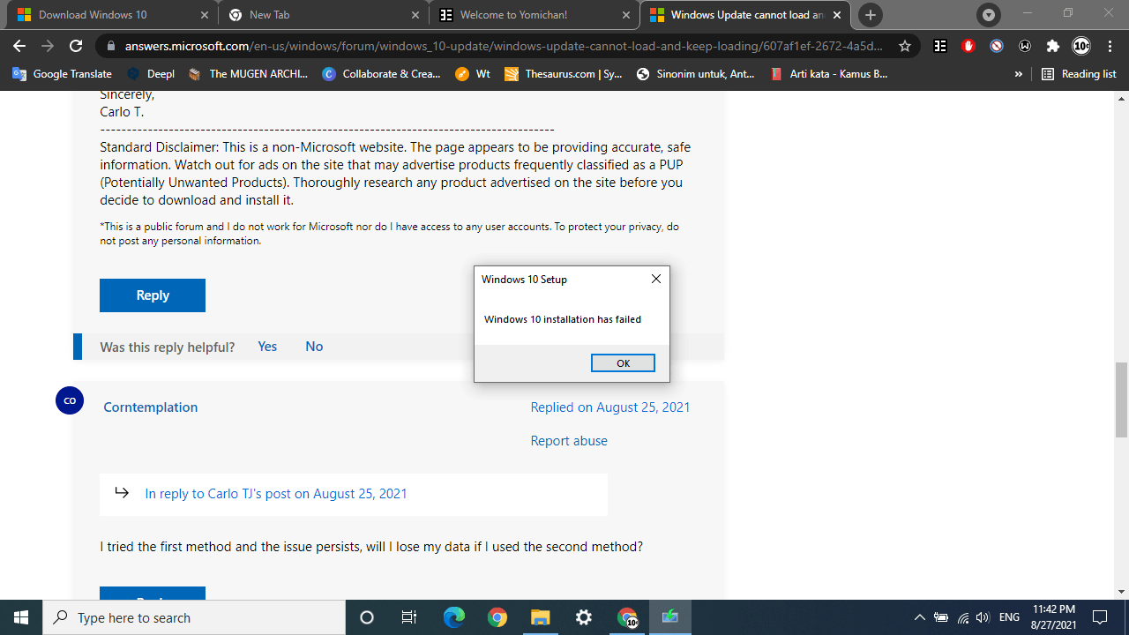Click the taskbar search box

click(x=194, y=617)
